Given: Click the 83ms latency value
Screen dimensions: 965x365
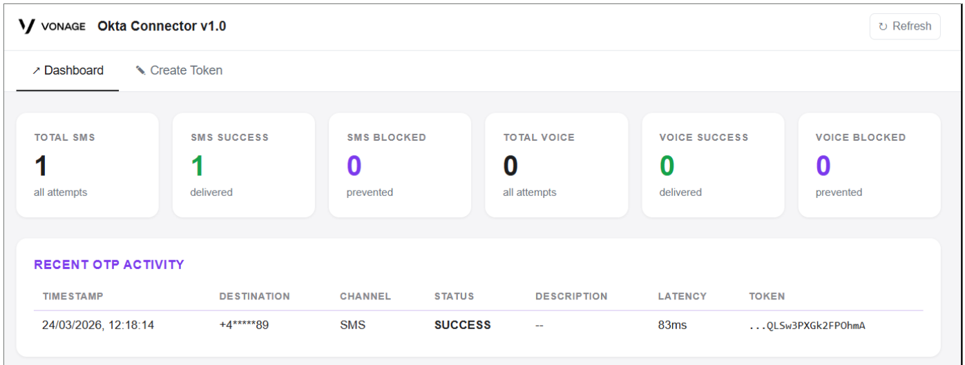Looking at the screenshot, I should (x=672, y=325).
